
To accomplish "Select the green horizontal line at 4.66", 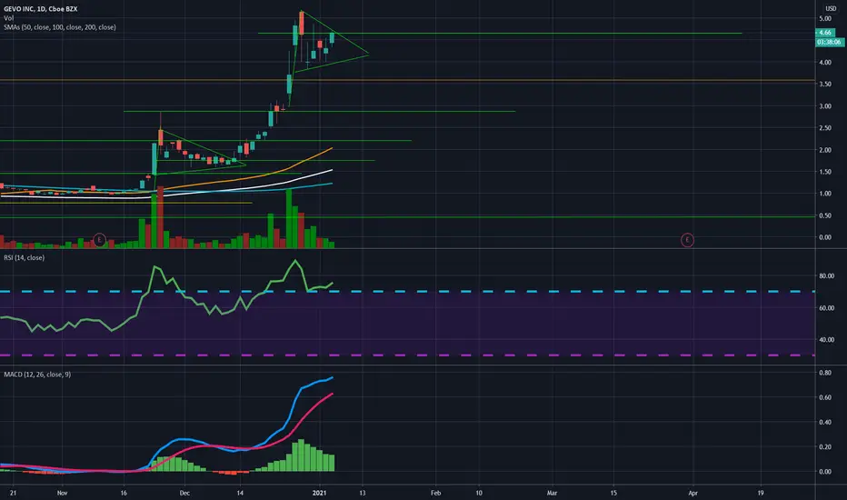I will click(x=500, y=34).
